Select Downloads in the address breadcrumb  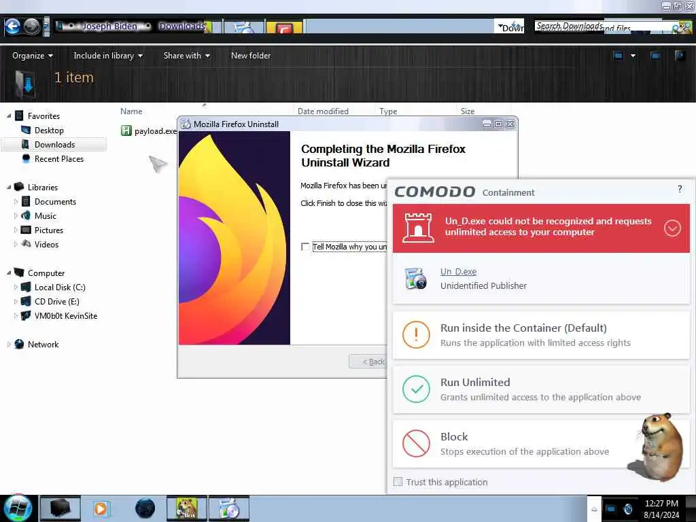(182, 27)
